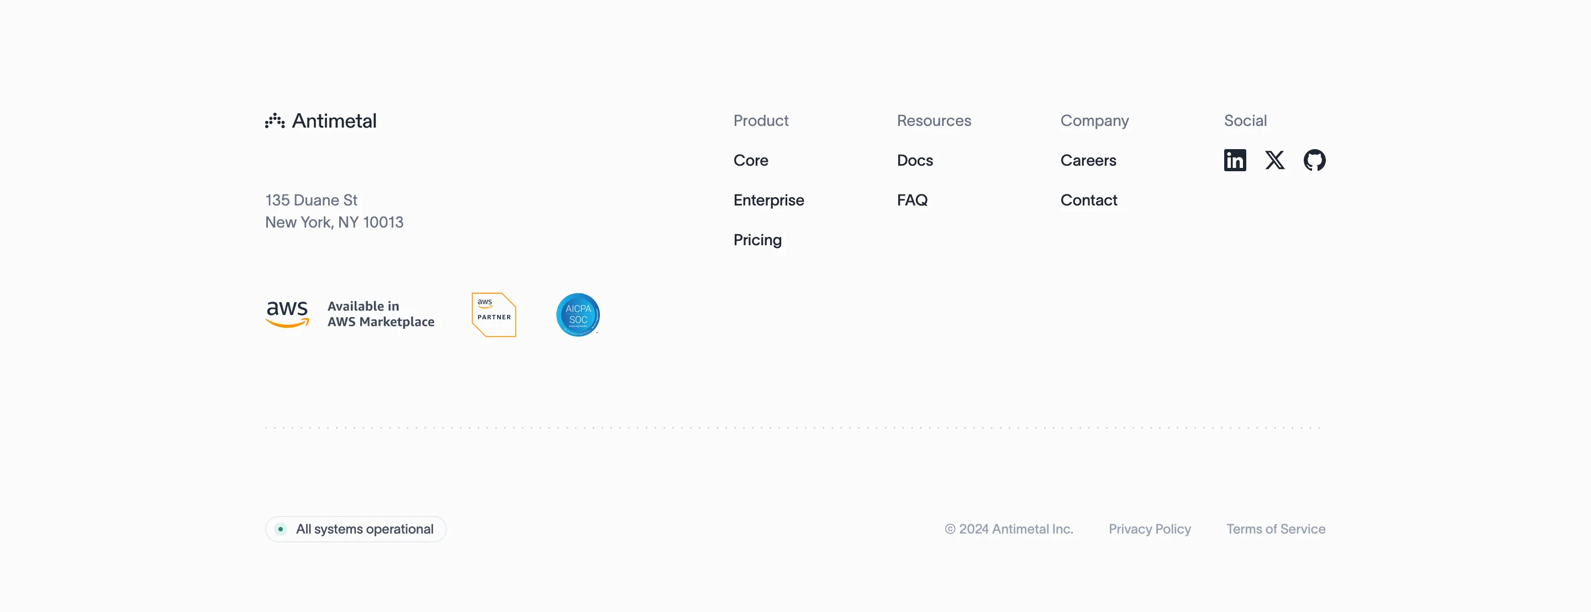Click the AWS Partner badge
The image size is (1591, 612).
pyautogui.click(x=493, y=314)
